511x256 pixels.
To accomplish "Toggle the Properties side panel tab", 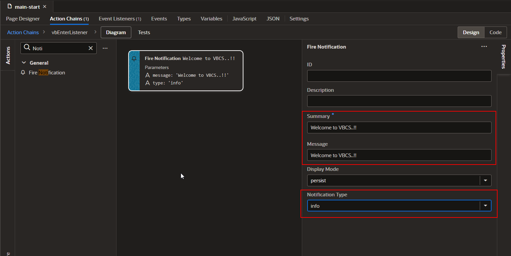I will pos(504,57).
